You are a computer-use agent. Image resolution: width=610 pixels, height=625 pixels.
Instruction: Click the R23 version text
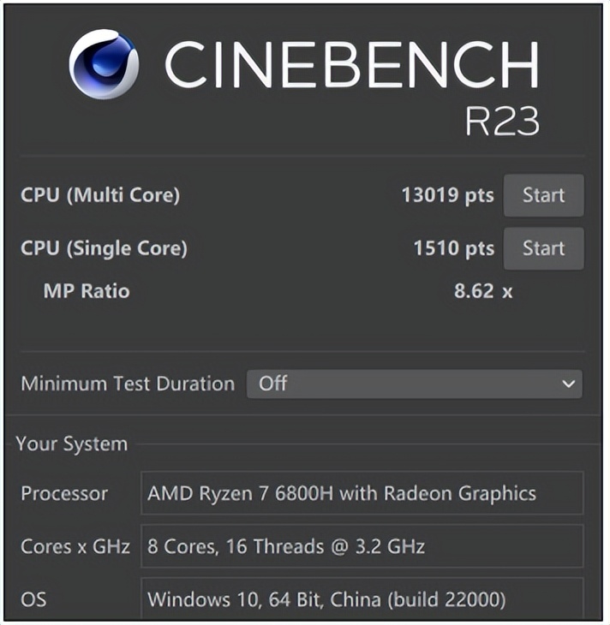502,122
